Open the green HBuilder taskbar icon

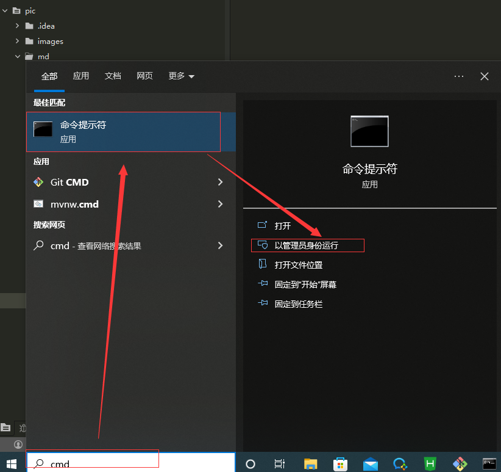430,463
